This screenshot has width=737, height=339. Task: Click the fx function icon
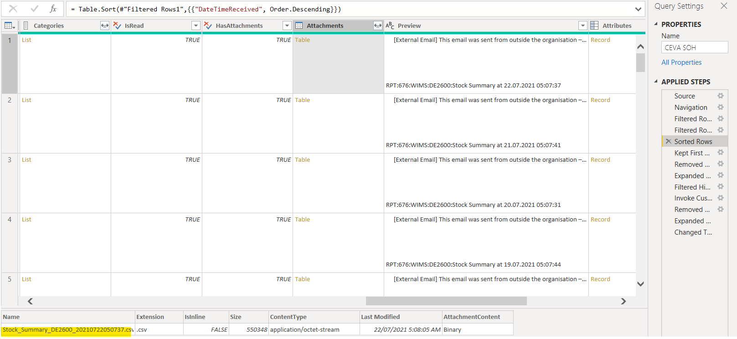pyautogui.click(x=53, y=9)
